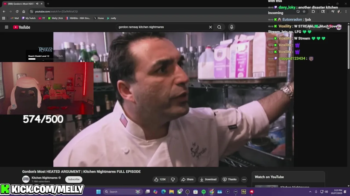Open the My Twitch bookmark
This screenshot has height=196, width=350.
point(28,18)
